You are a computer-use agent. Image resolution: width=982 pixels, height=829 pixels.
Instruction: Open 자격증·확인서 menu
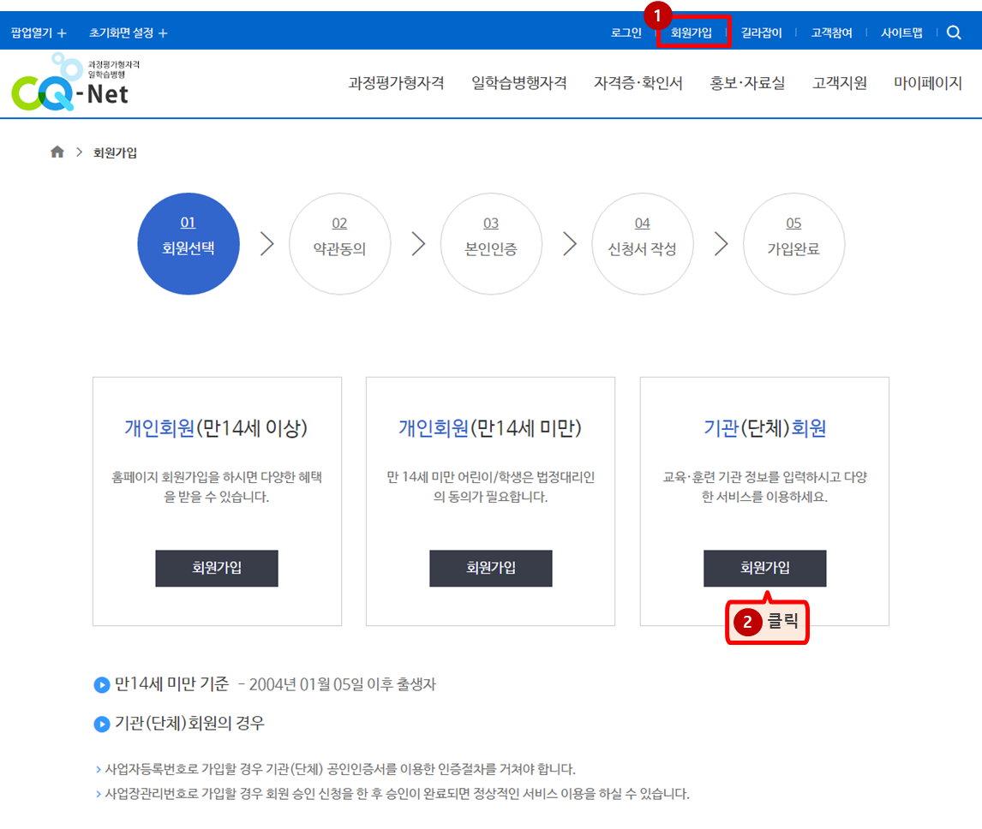point(638,83)
